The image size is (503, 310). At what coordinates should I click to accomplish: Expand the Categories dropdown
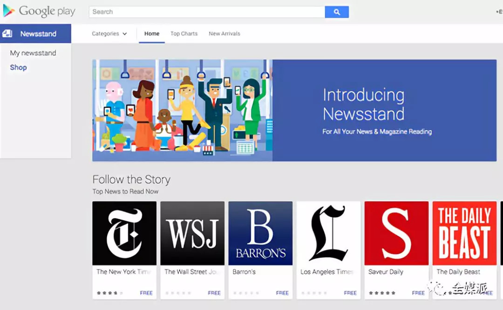(109, 33)
